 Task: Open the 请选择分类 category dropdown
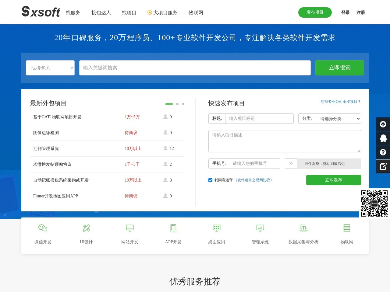pos(338,119)
